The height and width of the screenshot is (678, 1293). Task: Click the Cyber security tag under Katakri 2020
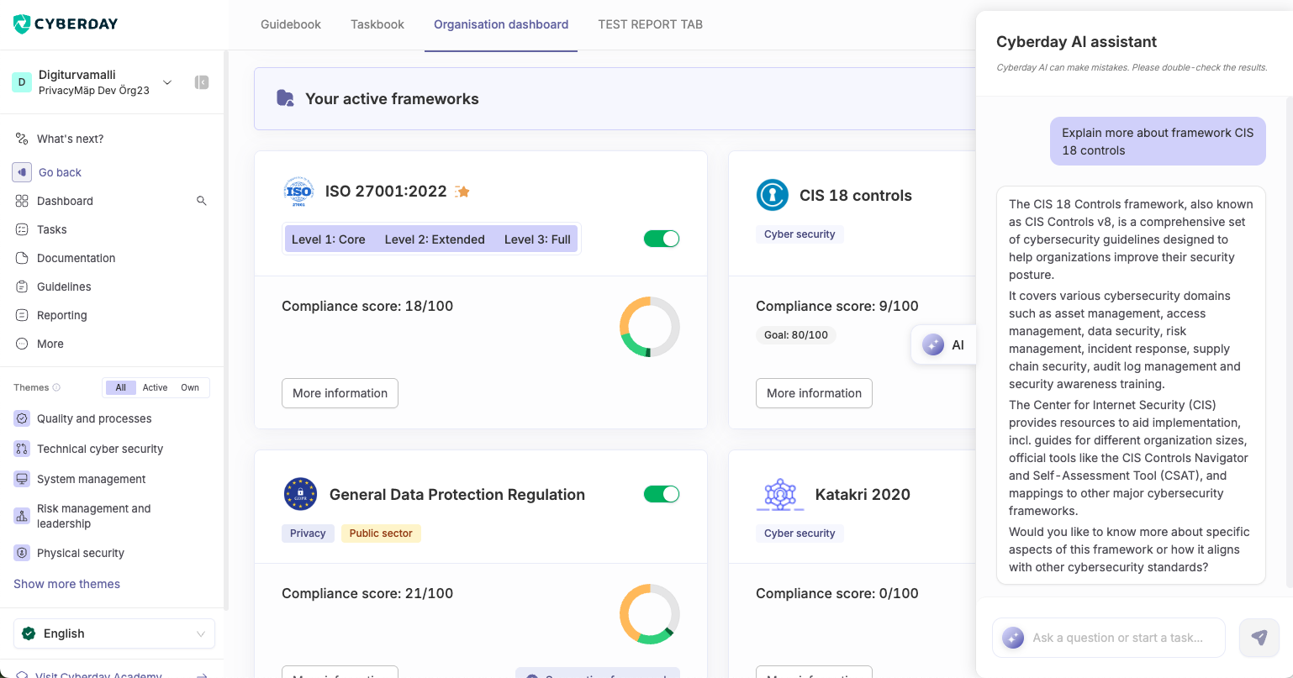(x=800, y=533)
